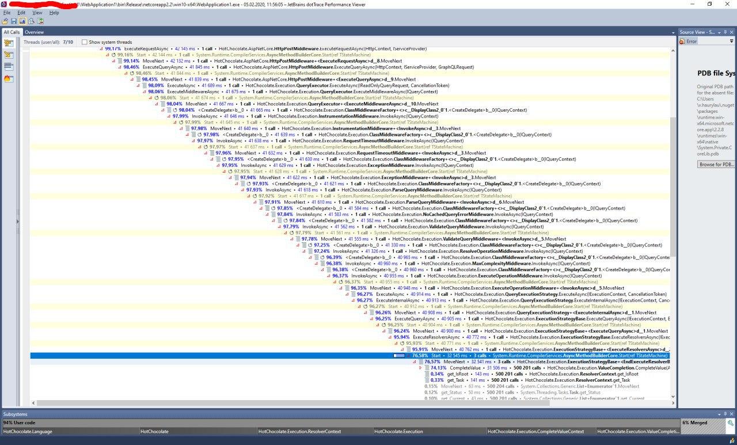Click the scroll down arrow of call tree
The height and width of the screenshot is (445, 737).
673,398
